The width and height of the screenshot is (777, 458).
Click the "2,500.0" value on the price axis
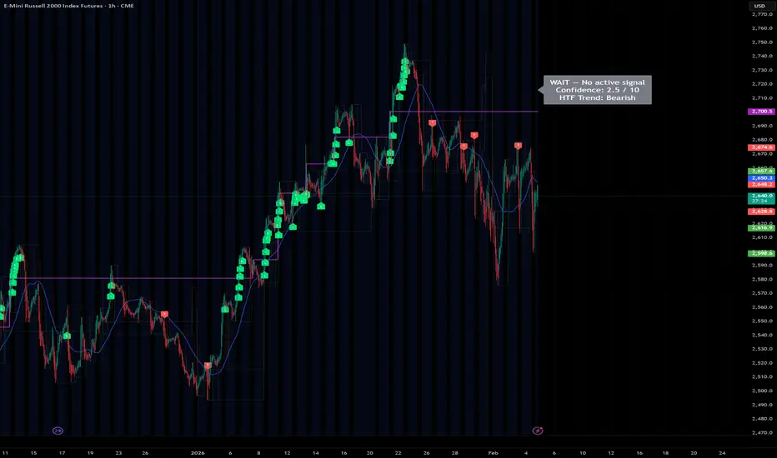pos(762,391)
